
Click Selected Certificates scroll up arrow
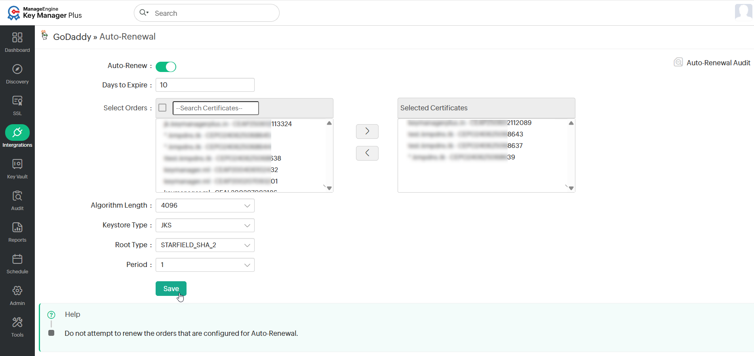pos(571,123)
